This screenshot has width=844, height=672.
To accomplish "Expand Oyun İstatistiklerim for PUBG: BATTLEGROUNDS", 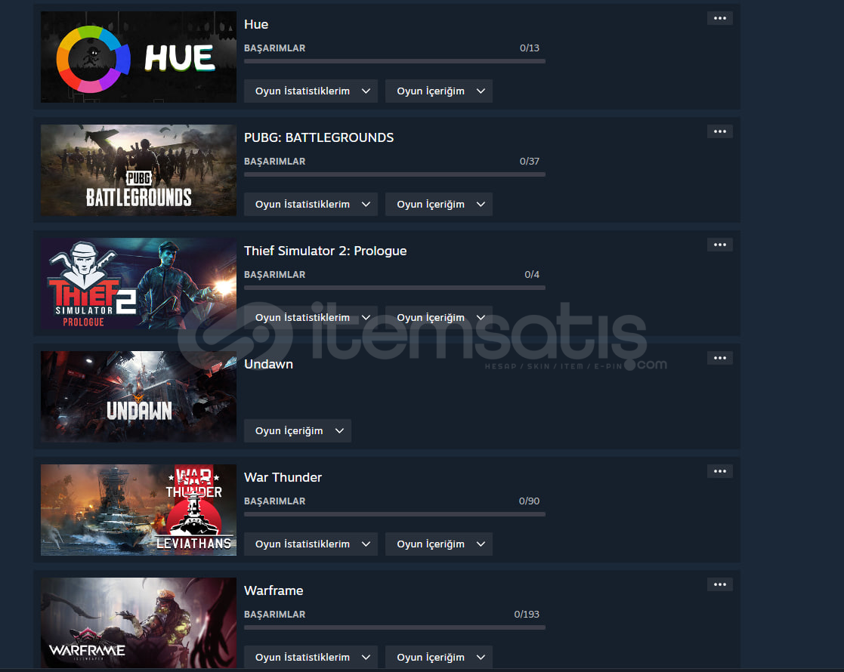I will [311, 205].
